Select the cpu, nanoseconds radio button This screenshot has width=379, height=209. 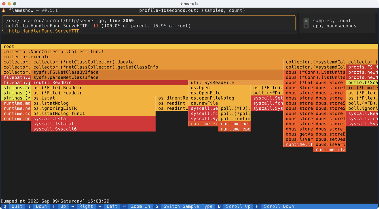click(306, 26)
